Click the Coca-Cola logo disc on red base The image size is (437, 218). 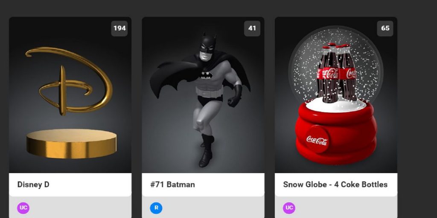click(x=317, y=139)
